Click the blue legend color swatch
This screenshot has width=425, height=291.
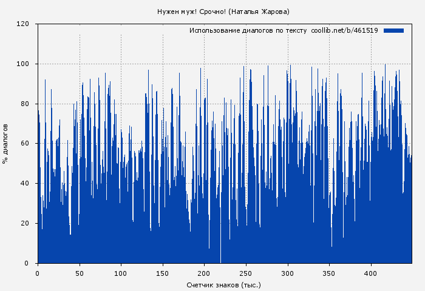pos(393,30)
